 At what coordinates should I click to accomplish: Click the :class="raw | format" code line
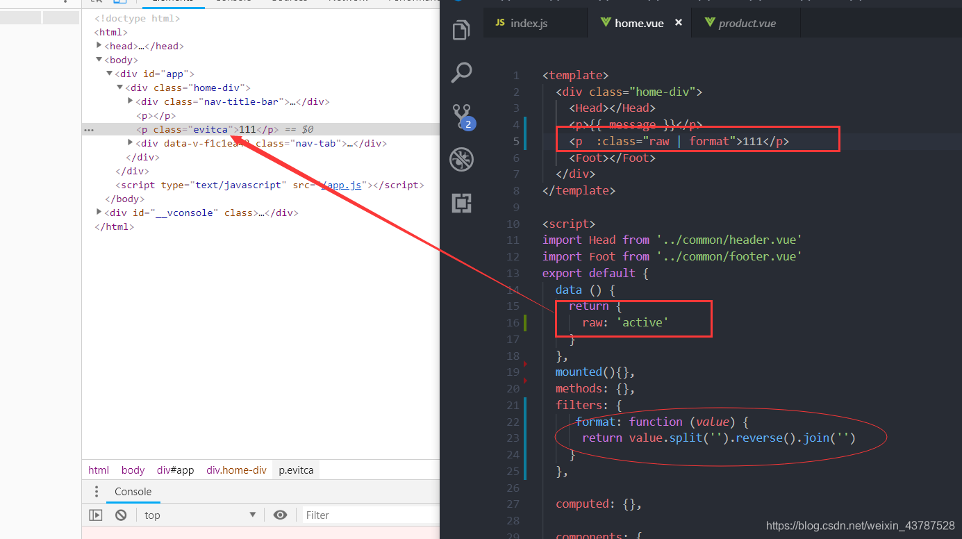[679, 141]
